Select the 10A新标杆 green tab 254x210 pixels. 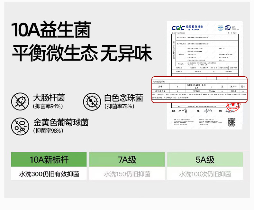49,159
